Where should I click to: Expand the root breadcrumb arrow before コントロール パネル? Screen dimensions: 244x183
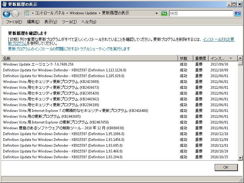pyautogui.click(x=33, y=13)
